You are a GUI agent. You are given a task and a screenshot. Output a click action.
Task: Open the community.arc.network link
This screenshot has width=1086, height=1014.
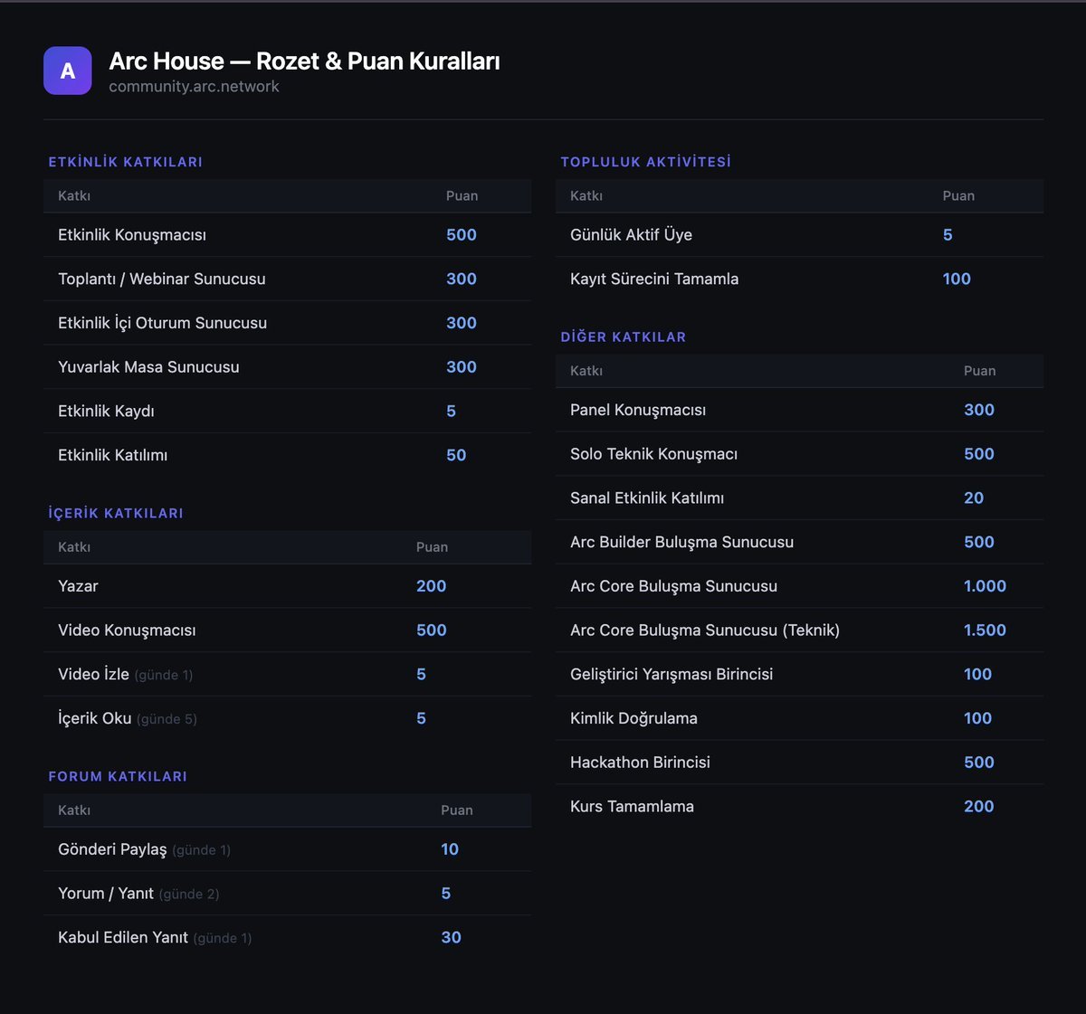click(194, 87)
